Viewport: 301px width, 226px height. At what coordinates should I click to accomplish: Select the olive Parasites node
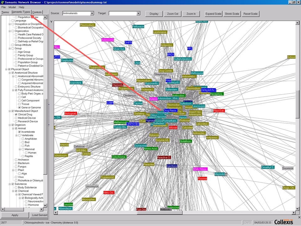coord(149,164)
